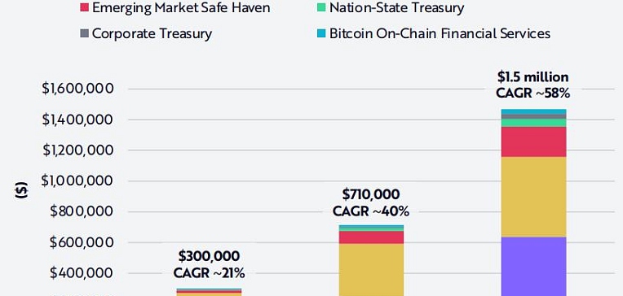
Task: Select the Corporate Treasury legend label
Action: (152, 33)
